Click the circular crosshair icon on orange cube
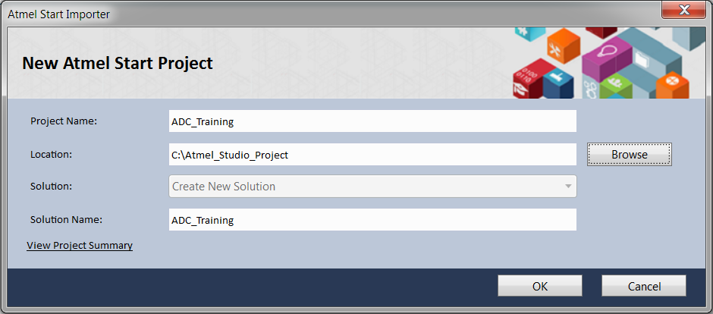713x314 pixels. pos(673,80)
